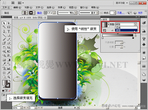The width and height of the screenshot is (148, 110).
Task: Open the stroke color dropdown in control bar
Action: tap(34, 13)
